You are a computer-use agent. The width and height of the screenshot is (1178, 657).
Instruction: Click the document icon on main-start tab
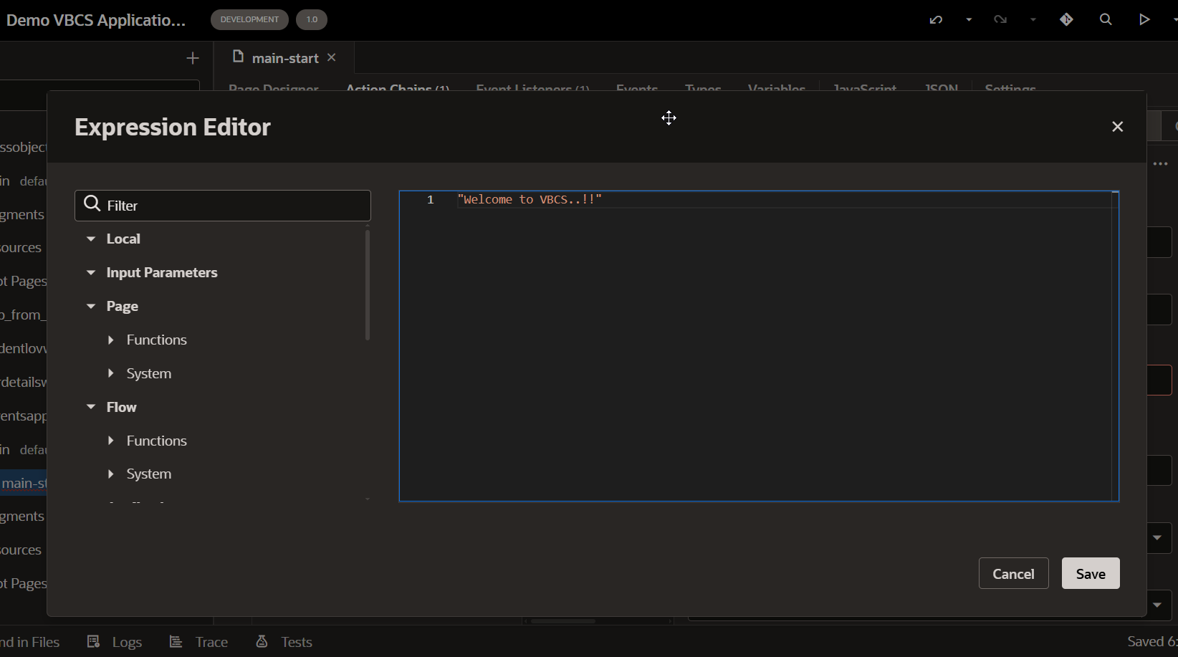click(239, 57)
